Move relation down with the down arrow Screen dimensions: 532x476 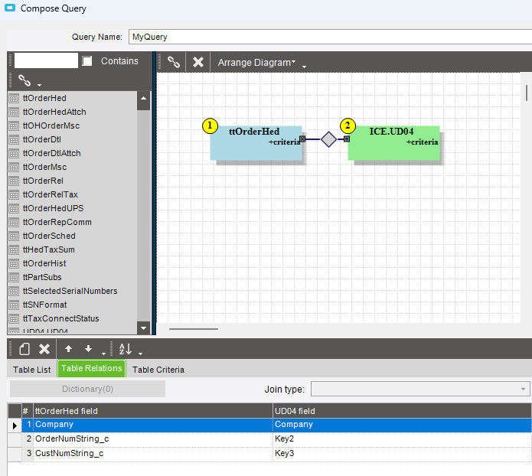point(88,349)
